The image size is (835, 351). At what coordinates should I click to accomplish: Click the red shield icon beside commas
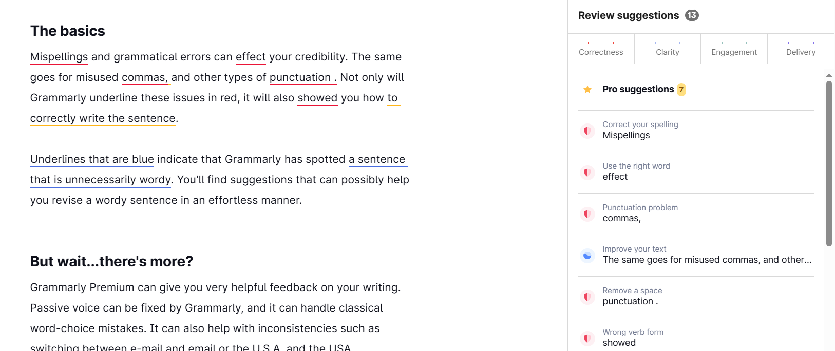pos(587,214)
